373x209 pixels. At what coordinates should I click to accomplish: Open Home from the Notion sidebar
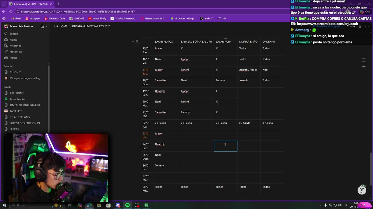click(13, 40)
